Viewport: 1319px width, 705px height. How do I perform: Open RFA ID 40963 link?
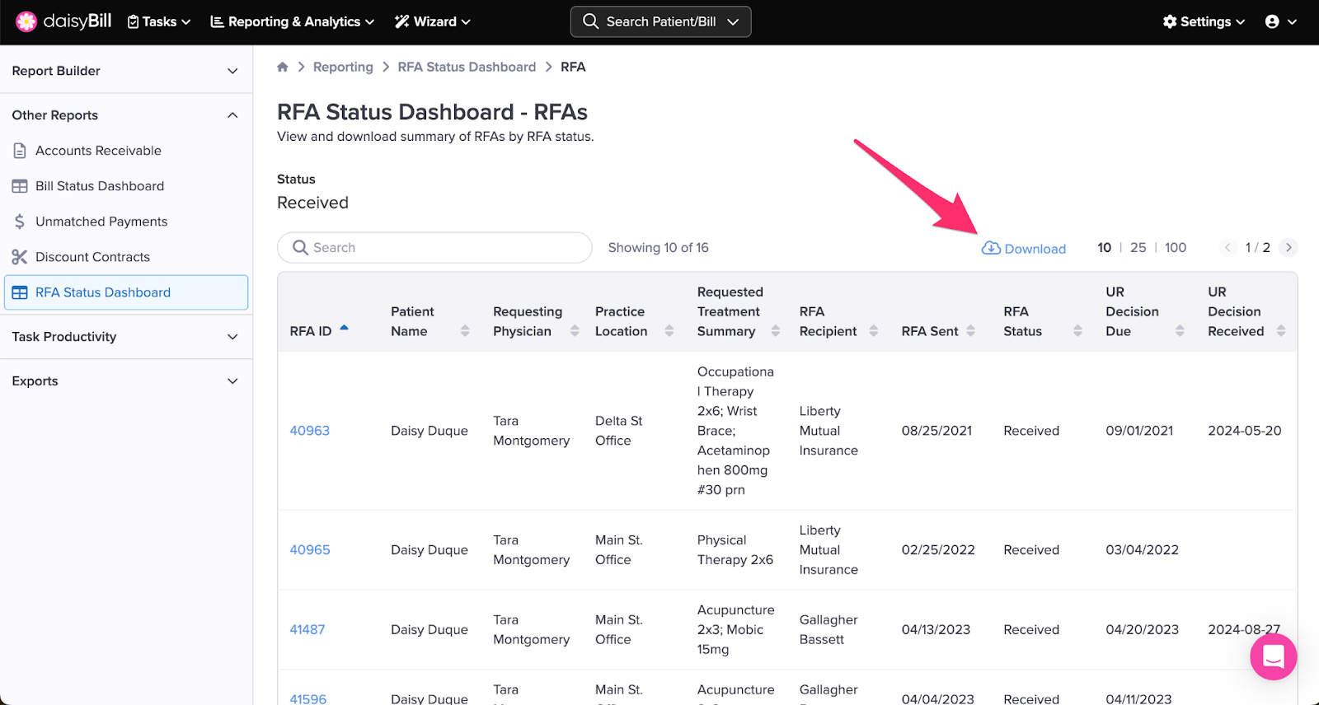click(x=310, y=431)
